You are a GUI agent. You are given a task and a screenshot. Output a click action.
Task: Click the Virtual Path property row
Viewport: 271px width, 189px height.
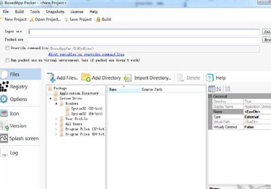pyautogui.click(x=242, y=122)
